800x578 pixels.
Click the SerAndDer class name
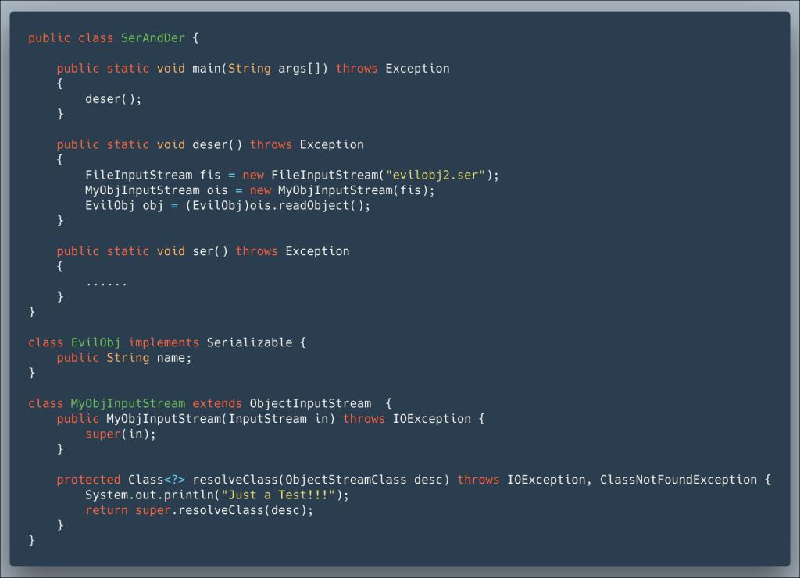pyautogui.click(x=152, y=38)
